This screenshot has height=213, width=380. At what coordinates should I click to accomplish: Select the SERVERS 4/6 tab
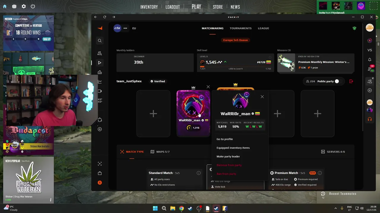(333, 152)
